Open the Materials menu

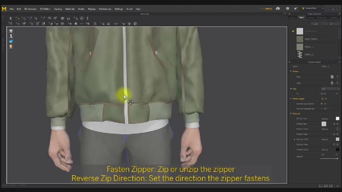click(x=70, y=9)
